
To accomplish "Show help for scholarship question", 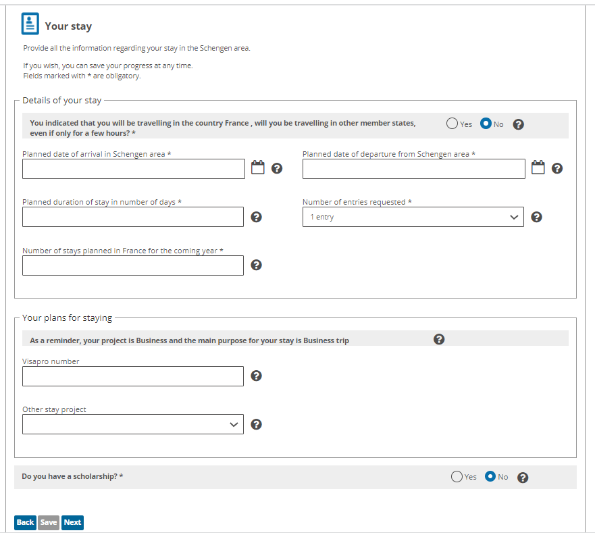I will [x=523, y=478].
